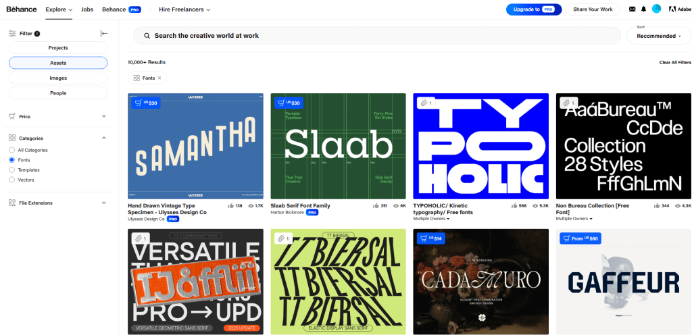Switch to the People tab

click(58, 93)
